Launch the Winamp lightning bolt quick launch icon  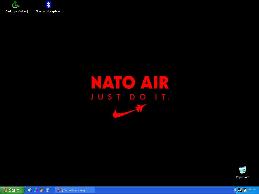coord(42,190)
